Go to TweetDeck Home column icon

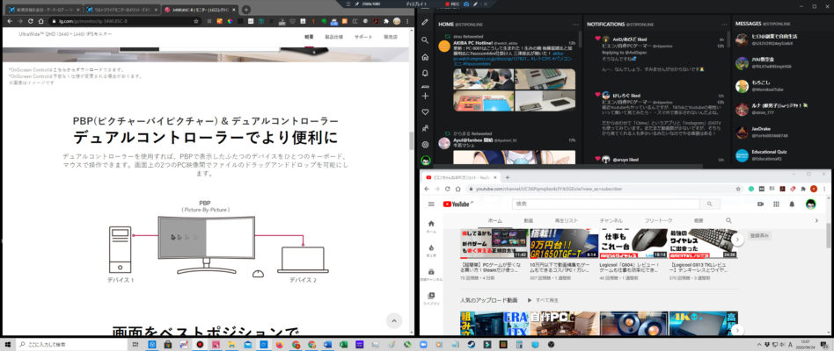[x=424, y=57]
